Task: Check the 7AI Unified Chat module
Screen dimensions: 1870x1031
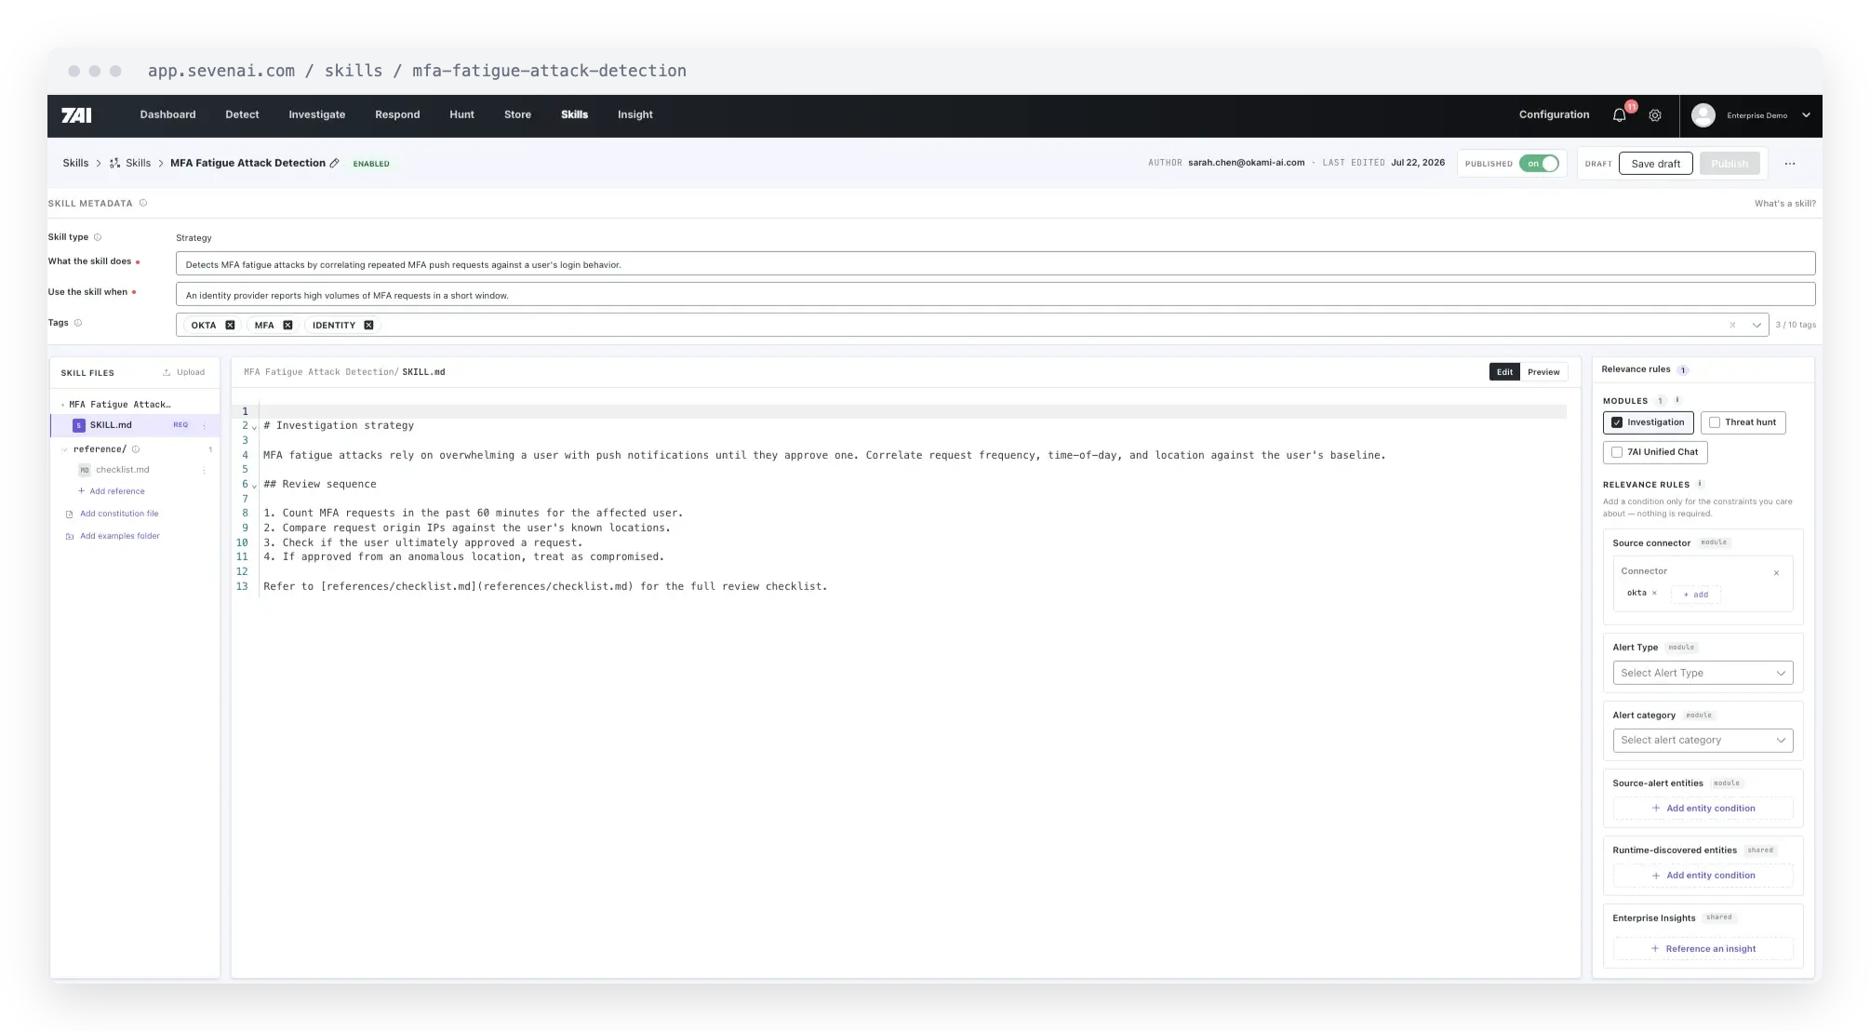Action: point(1617,452)
